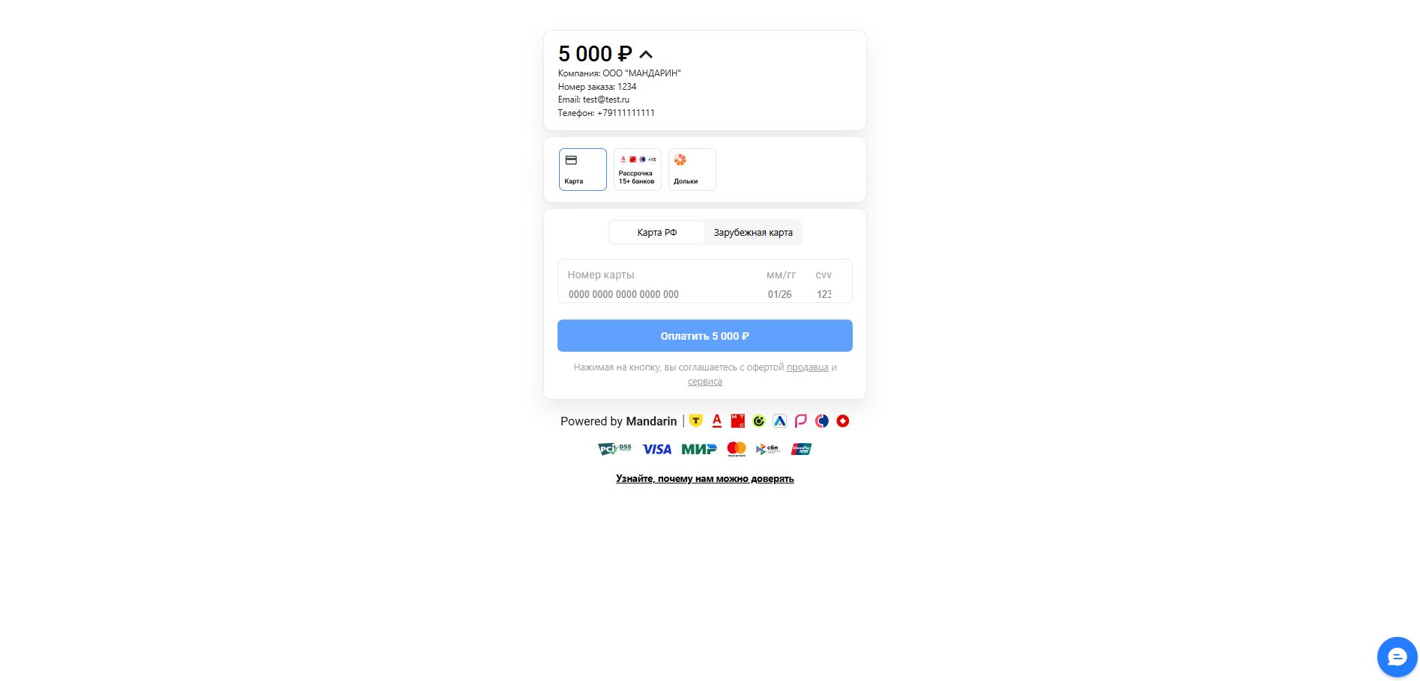Click the CVV input field

(x=824, y=294)
